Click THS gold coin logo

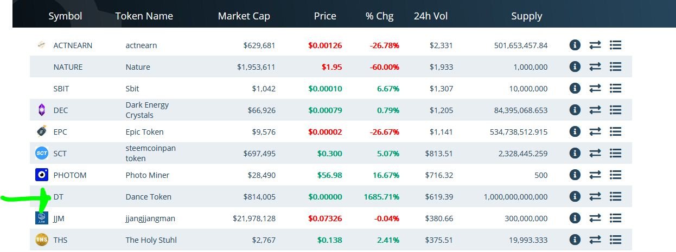pos(42,240)
